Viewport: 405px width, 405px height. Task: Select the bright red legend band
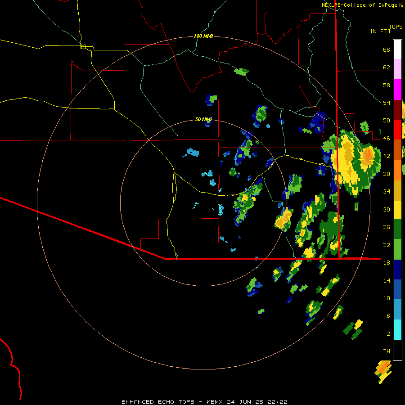(397, 130)
